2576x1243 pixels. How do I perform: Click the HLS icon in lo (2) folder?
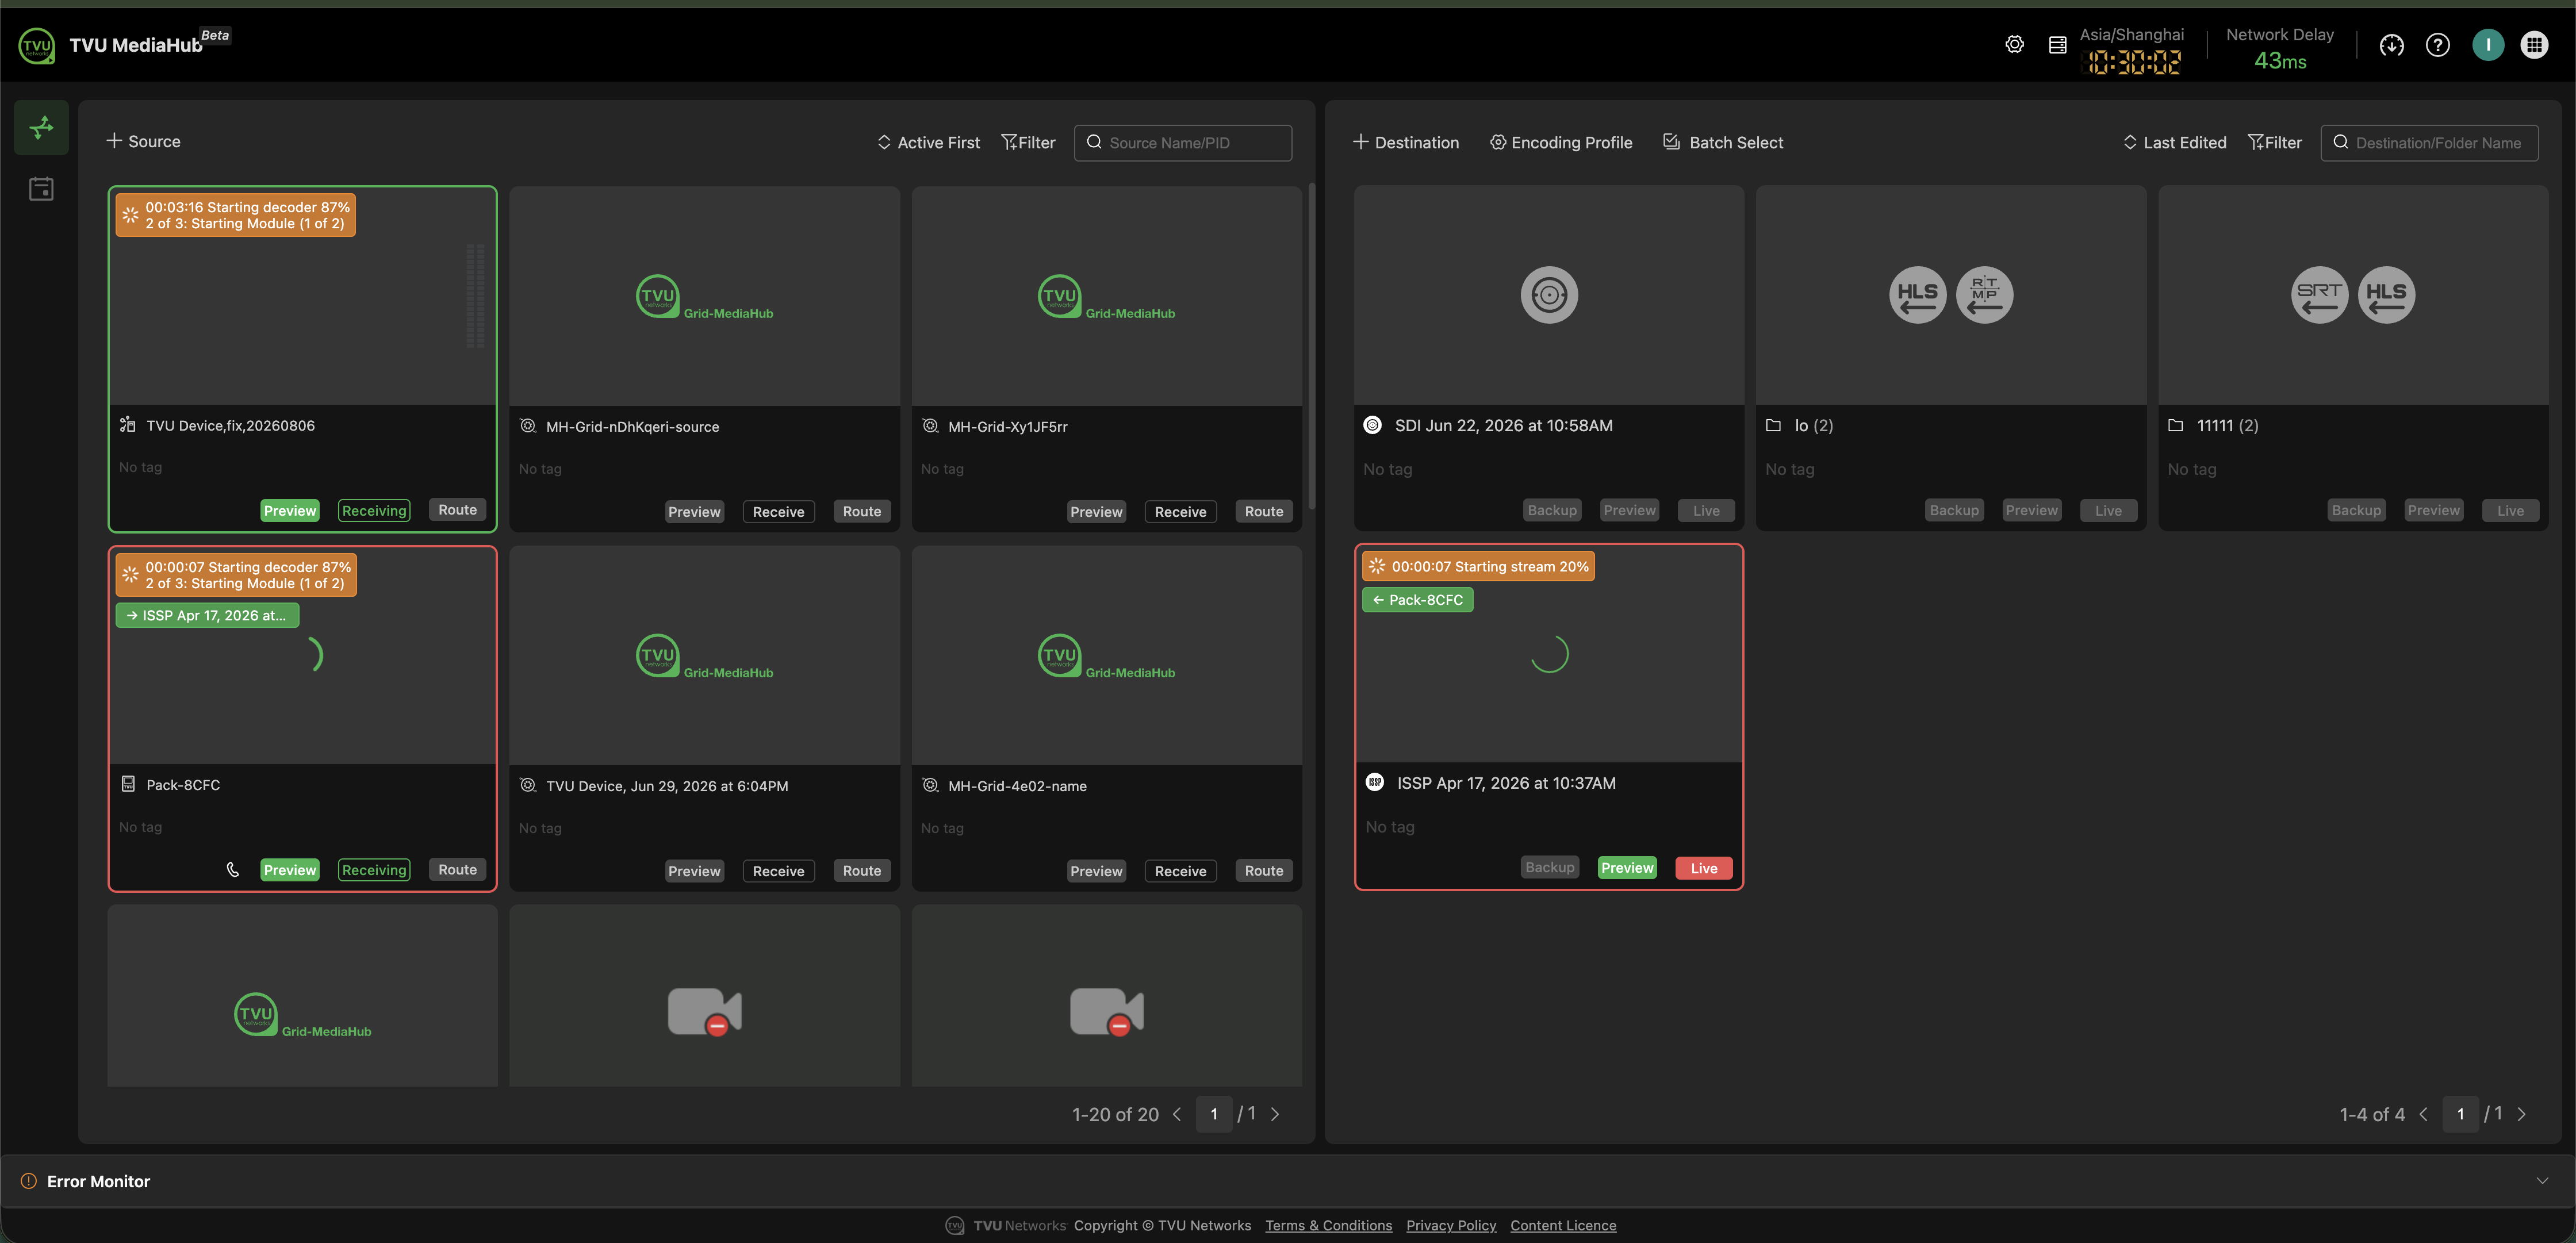[1917, 295]
